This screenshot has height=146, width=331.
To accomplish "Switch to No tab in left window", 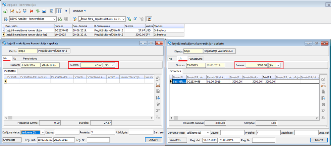I will coord(5,58).
